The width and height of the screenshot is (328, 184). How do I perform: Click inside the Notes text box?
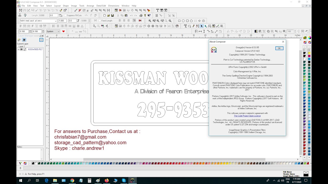pos(29,154)
